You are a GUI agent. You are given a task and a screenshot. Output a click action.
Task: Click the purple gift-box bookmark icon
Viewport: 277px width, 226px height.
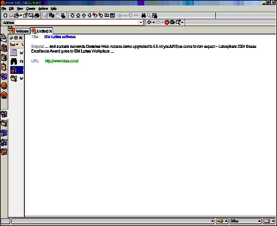tap(4, 76)
